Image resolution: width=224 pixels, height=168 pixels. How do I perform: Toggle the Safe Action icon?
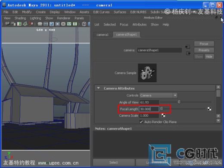[x=69, y=24]
